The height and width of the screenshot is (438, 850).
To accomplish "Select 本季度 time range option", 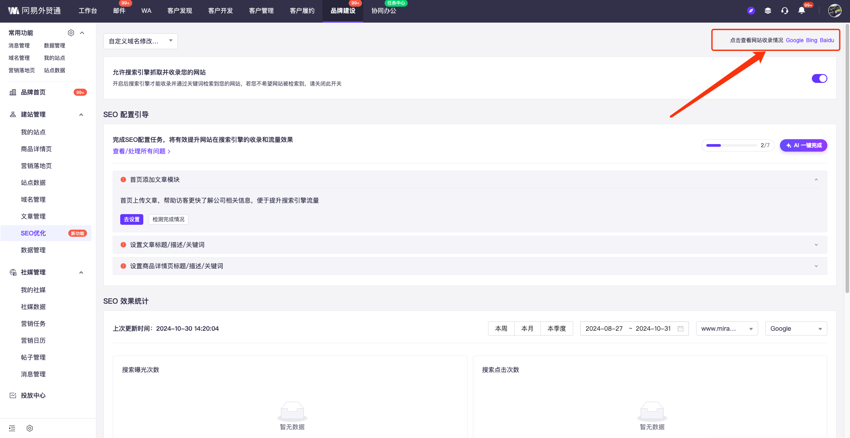I will point(556,328).
